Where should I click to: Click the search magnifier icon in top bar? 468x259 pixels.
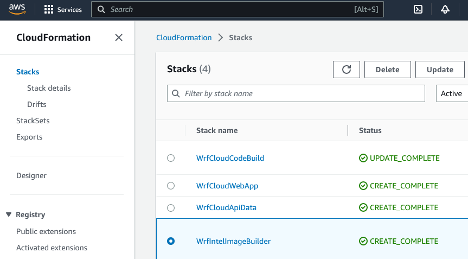click(101, 10)
